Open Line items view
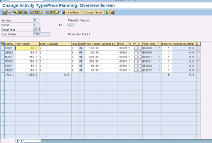The image size is (212, 143). click(x=71, y=12)
